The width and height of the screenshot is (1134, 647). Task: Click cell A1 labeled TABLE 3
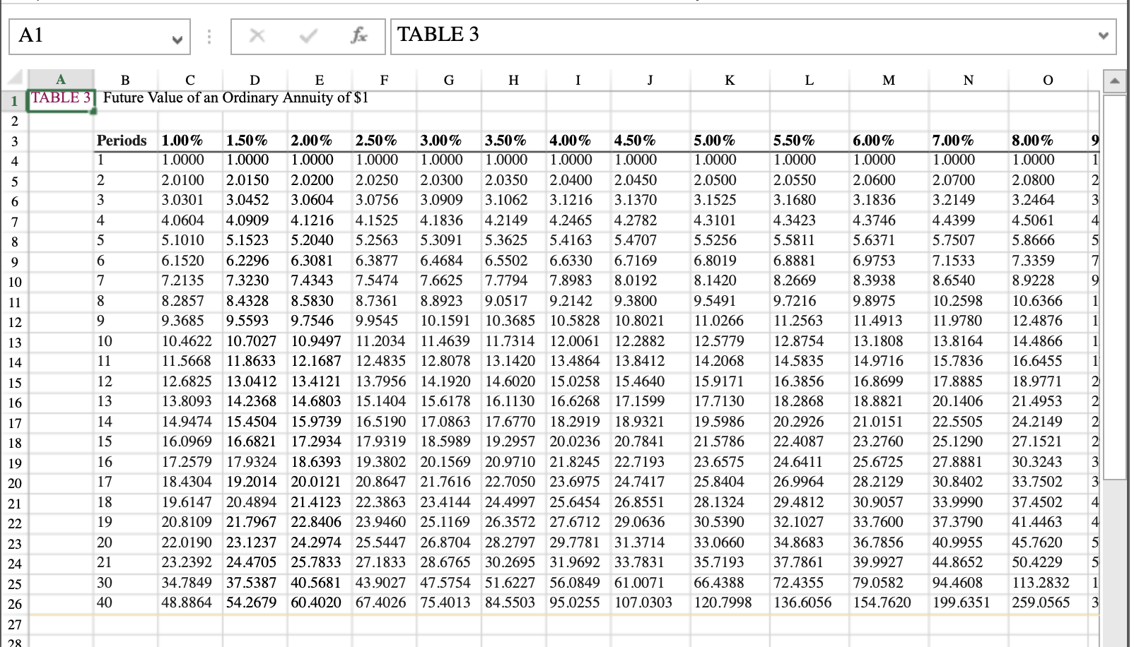point(60,99)
